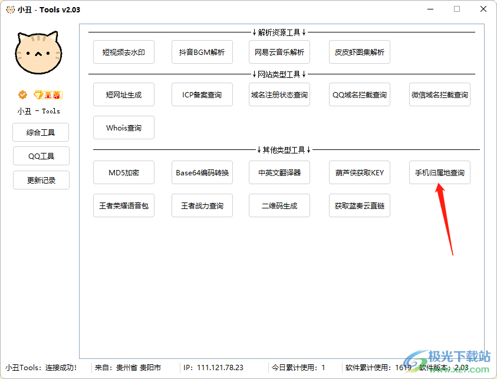Click 今日累计使用: 1 status entry
This screenshot has width=497, height=379.
click(x=298, y=368)
